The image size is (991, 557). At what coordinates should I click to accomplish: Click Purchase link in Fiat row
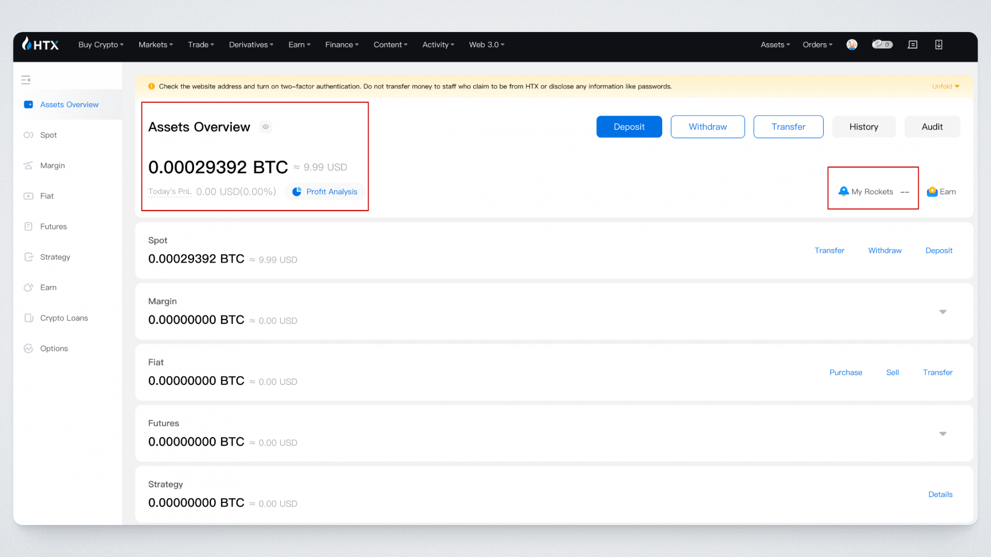pyautogui.click(x=845, y=372)
